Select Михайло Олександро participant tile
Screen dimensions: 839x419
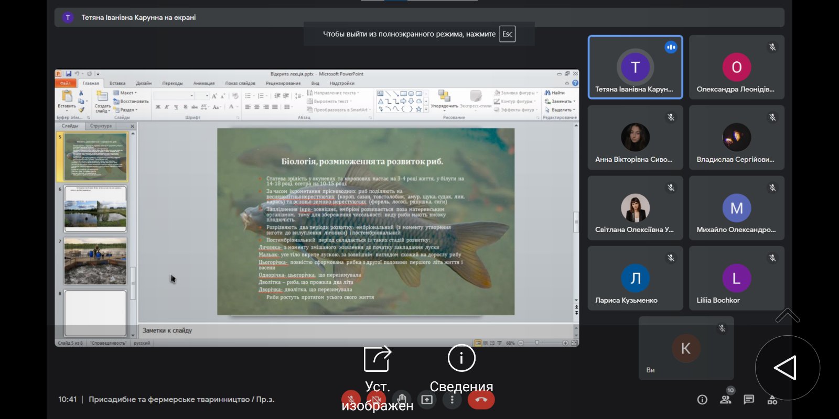(737, 208)
